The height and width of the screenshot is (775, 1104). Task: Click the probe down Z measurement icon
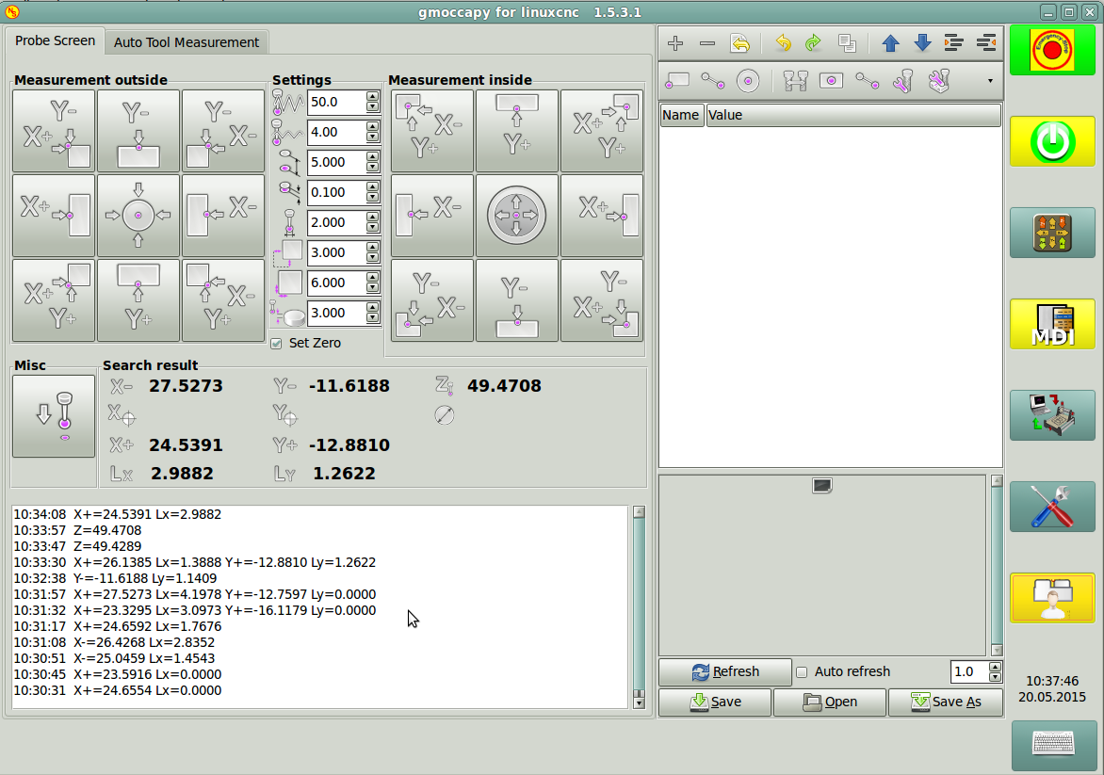54,416
